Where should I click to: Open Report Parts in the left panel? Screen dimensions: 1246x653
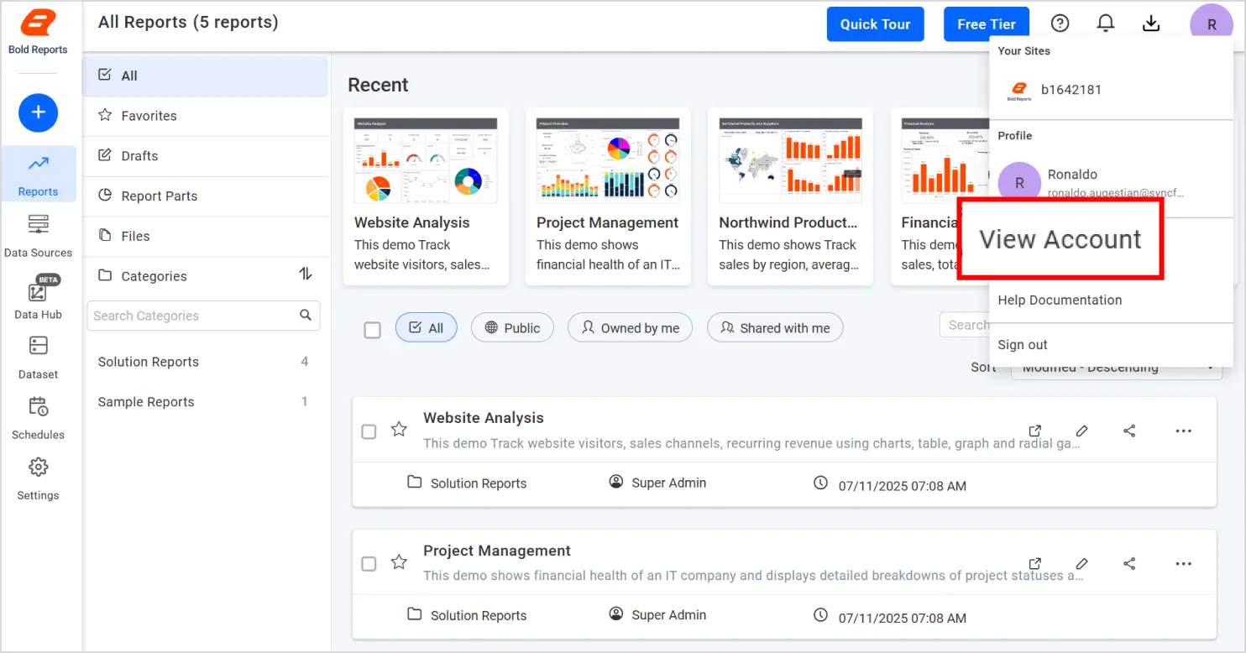[206, 196]
